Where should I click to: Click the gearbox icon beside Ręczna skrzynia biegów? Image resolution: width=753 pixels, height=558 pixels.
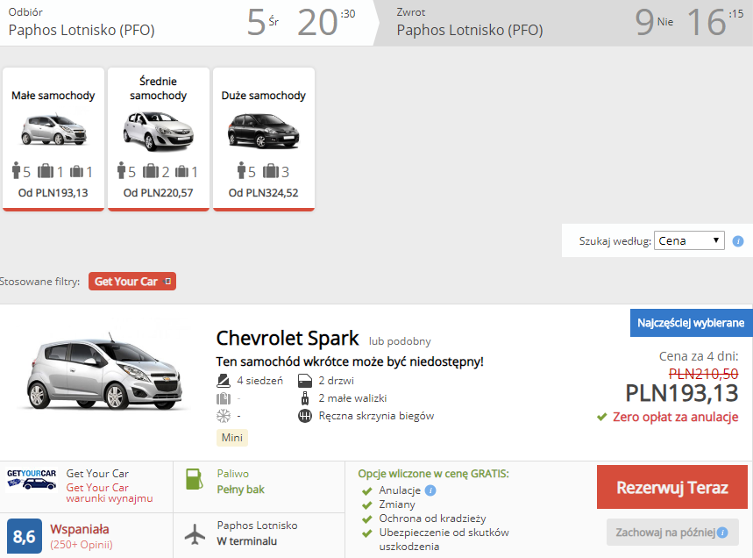(x=305, y=416)
